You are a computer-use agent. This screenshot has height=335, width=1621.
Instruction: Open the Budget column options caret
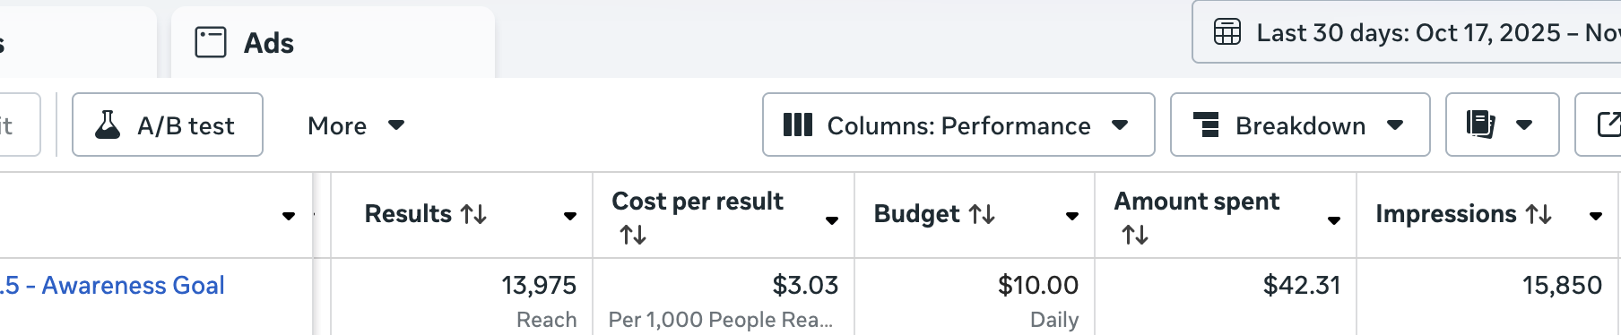click(x=1072, y=216)
